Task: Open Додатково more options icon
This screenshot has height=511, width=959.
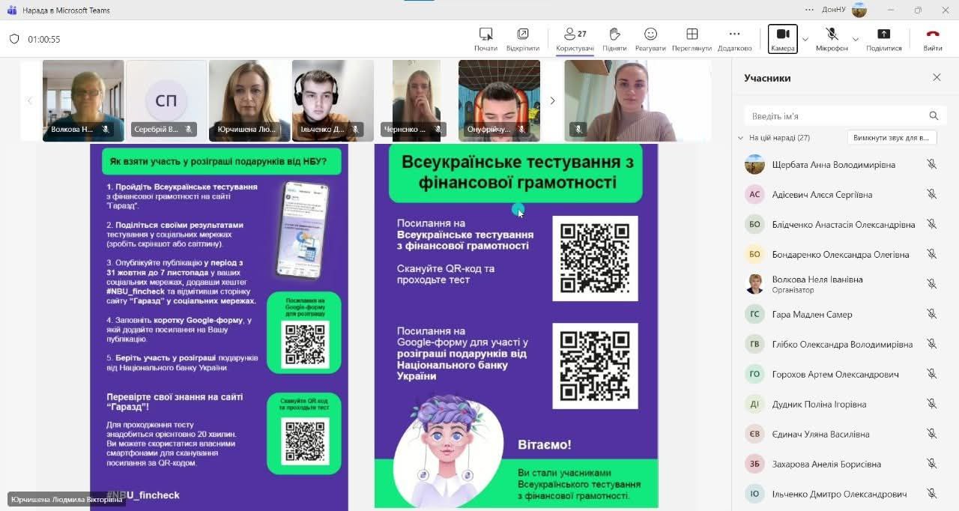Action: pos(734,34)
